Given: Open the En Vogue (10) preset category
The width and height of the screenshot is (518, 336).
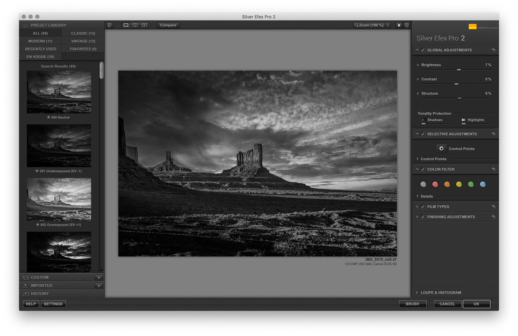Looking at the screenshot, I should pos(40,57).
